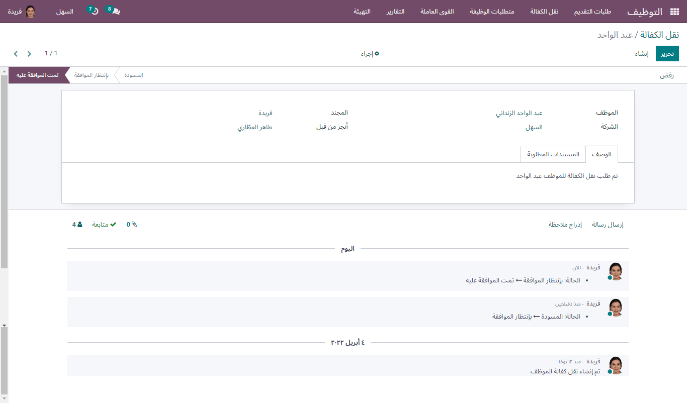Click فريدة avatar on the المسودة status message
This screenshot has height=403, width=687.
[616, 308]
